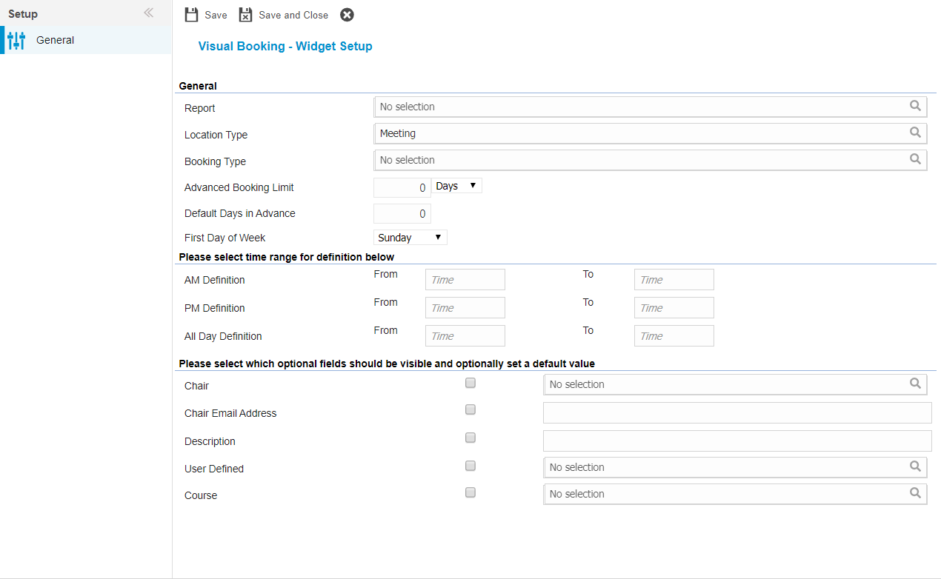The image size is (941, 579).
Task: Click the Booking Type search magnifier
Action: pos(916,160)
